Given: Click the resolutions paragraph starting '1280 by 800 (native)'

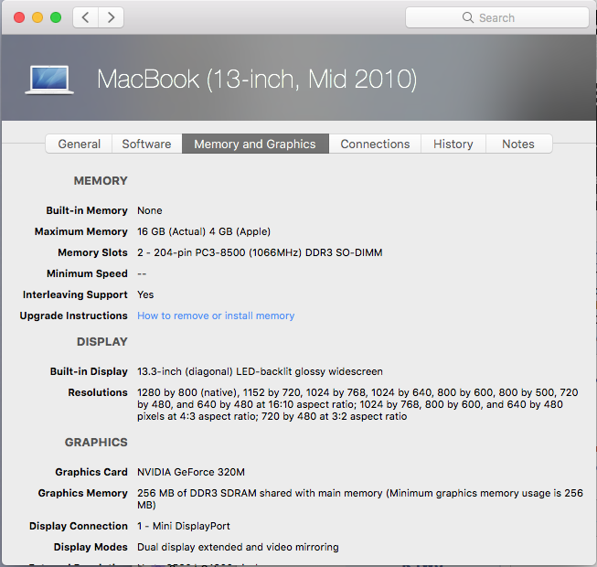Looking at the screenshot, I should pyautogui.click(x=357, y=404).
